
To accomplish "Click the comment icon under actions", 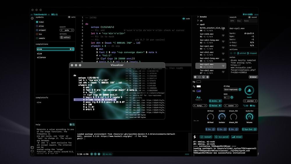I will click(x=235, y=53).
